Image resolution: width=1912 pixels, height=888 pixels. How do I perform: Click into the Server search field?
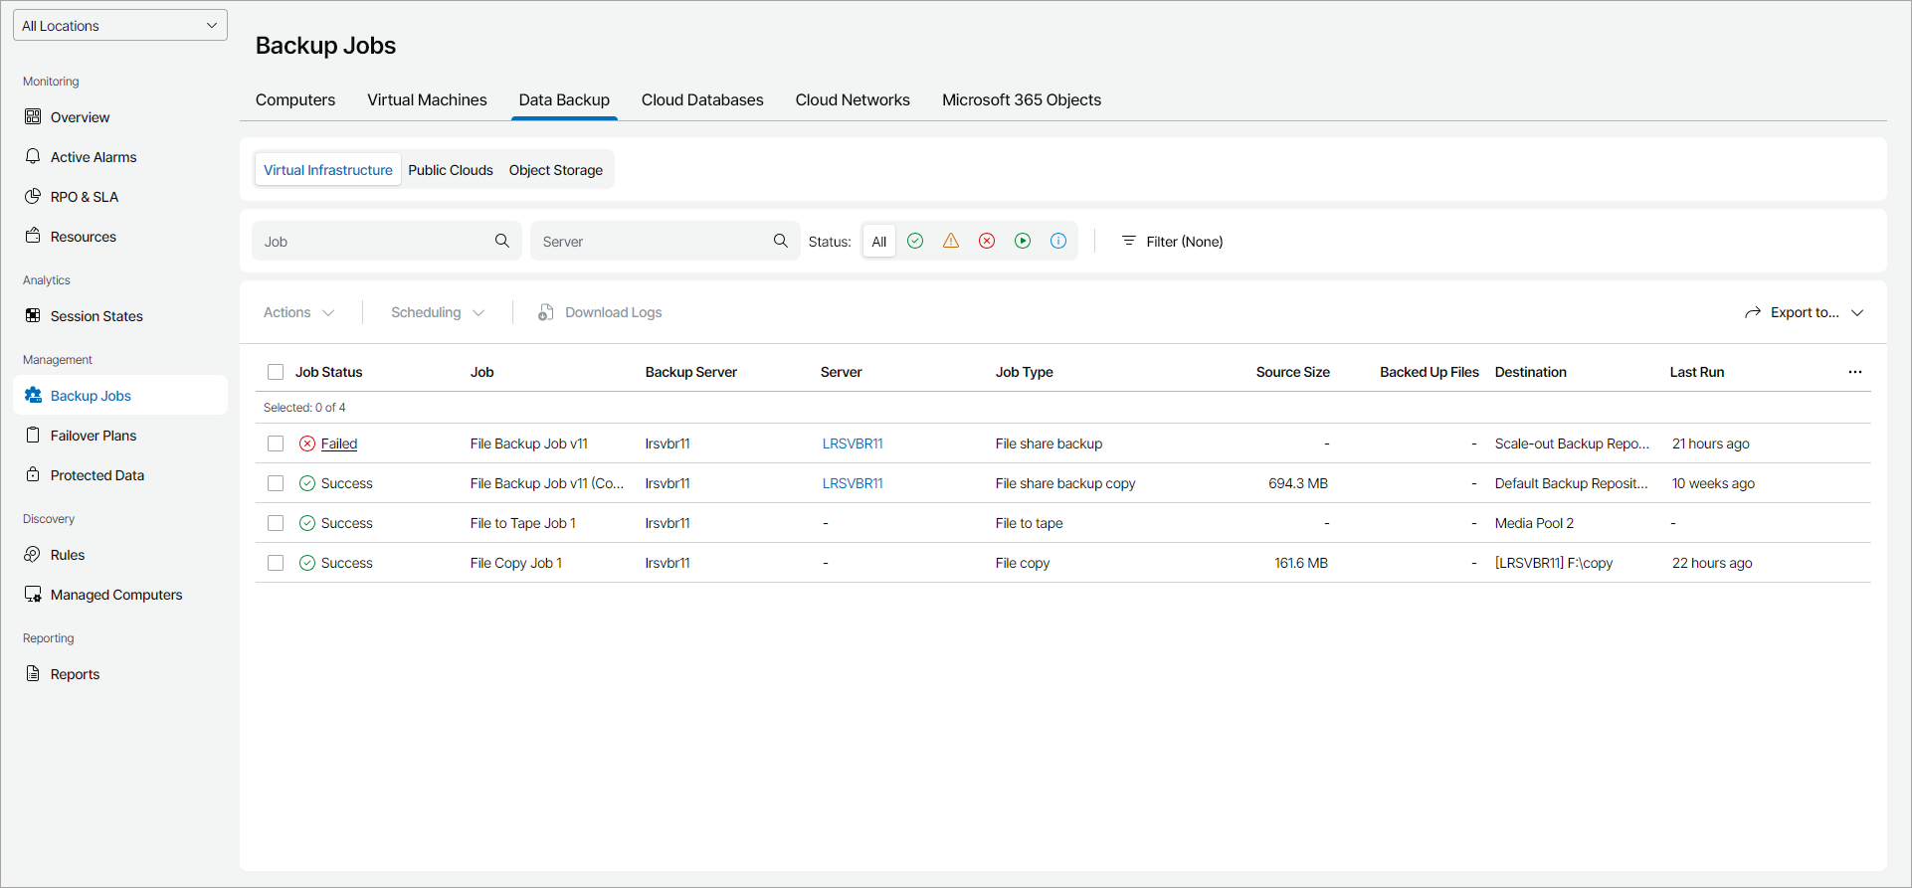[652, 242]
